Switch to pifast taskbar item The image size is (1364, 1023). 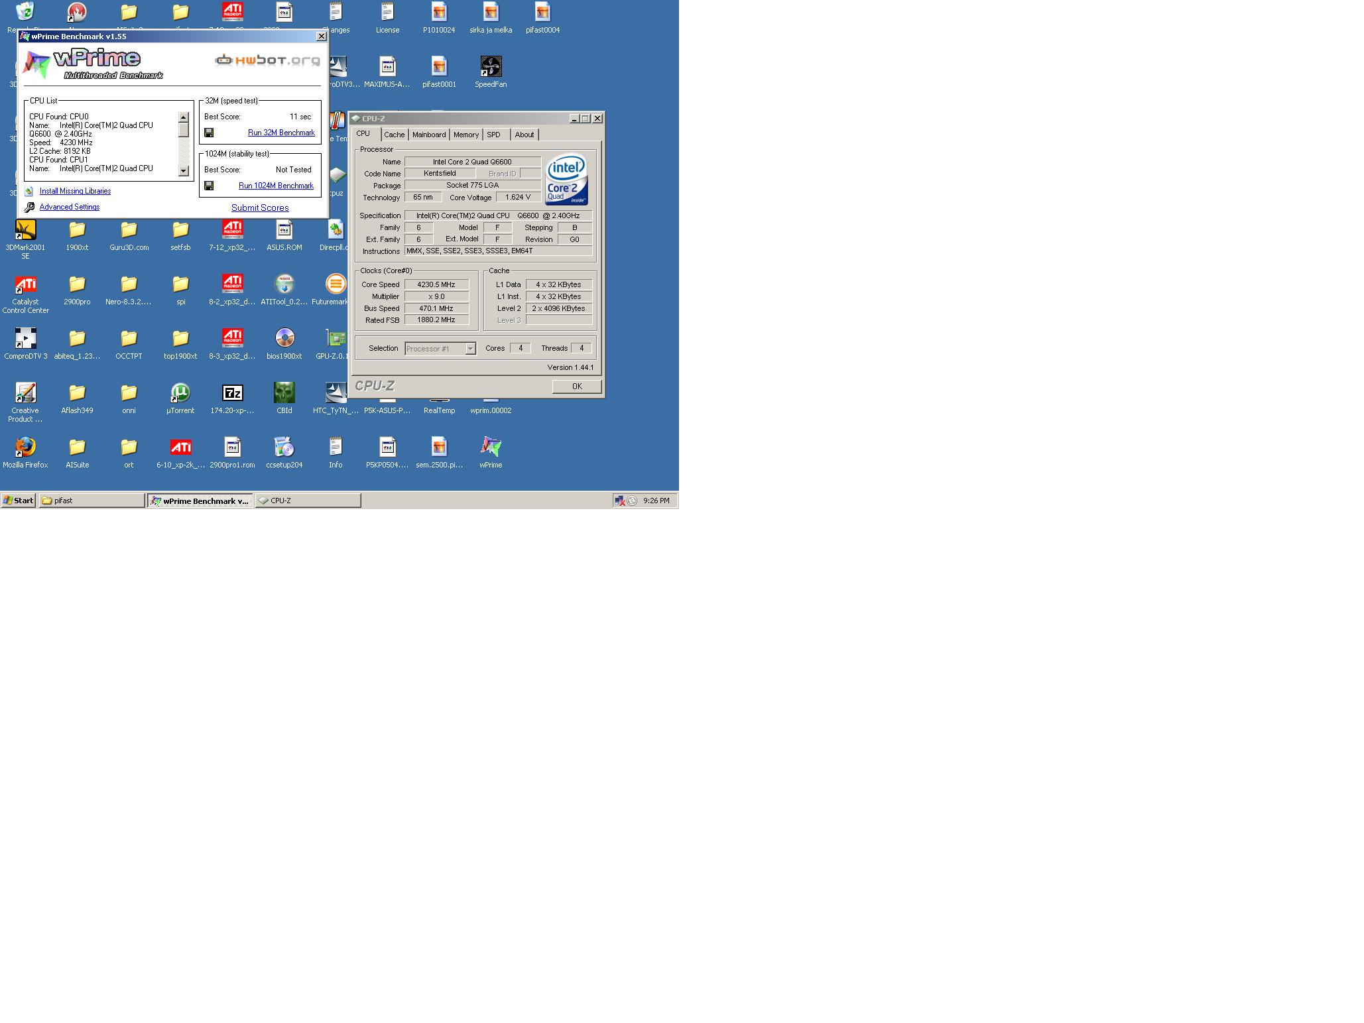point(92,501)
